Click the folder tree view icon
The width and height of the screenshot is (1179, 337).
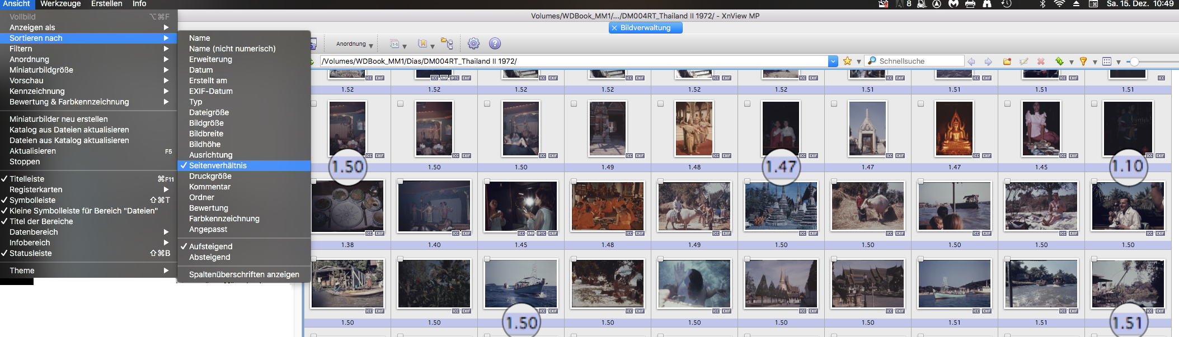pos(447,44)
